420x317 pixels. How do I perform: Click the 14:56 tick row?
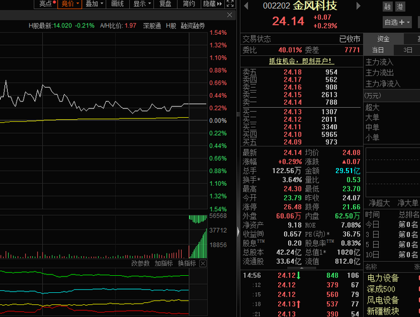(301, 275)
